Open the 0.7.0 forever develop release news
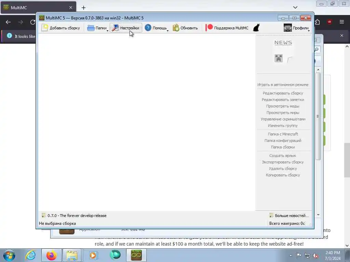Viewport: 350px width, 262px height. [x=74, y=216]
